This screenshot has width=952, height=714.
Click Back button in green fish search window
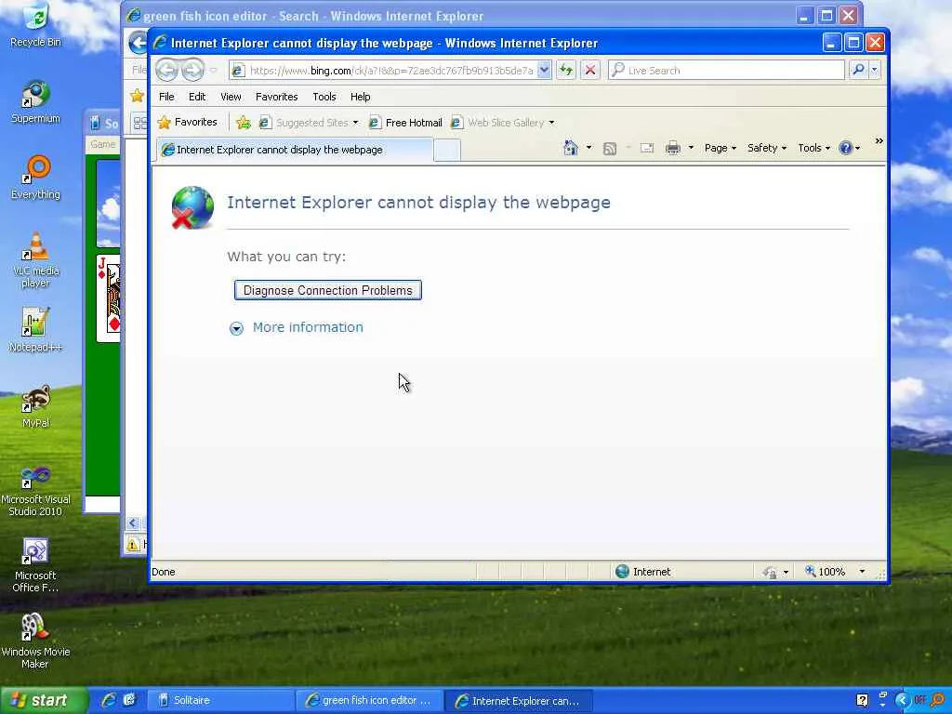point(139,43)
